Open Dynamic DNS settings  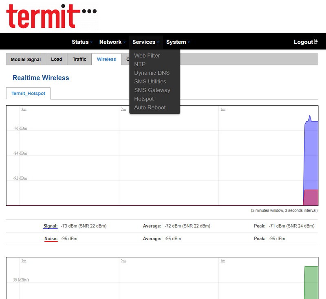(x=152, y=73)
